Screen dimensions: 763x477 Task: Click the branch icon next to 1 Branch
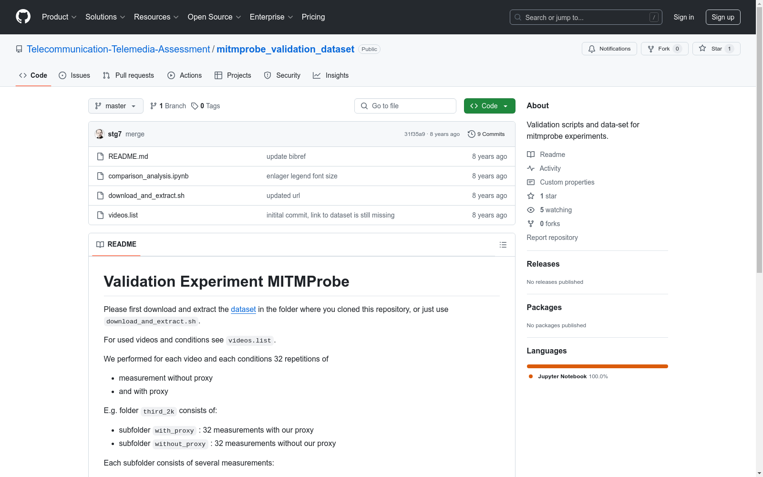(154, 106)
